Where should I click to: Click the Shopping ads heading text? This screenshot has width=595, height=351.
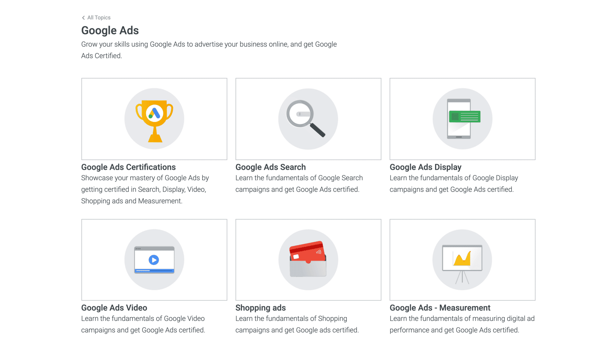point(260,308)
